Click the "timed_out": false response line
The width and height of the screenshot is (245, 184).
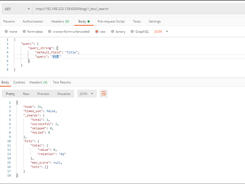(40, 111)
